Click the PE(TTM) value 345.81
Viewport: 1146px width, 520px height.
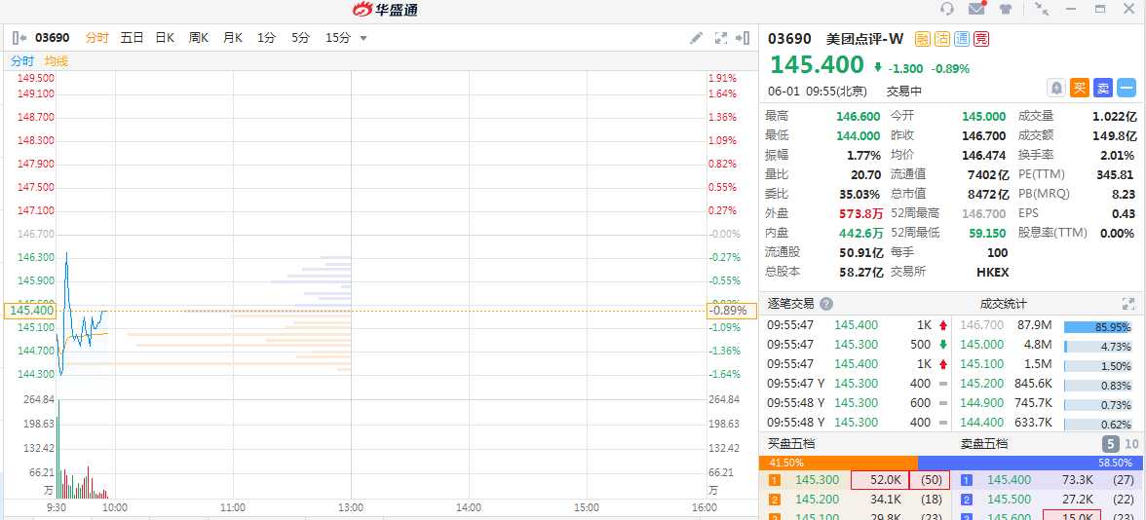pos(1115,173)
